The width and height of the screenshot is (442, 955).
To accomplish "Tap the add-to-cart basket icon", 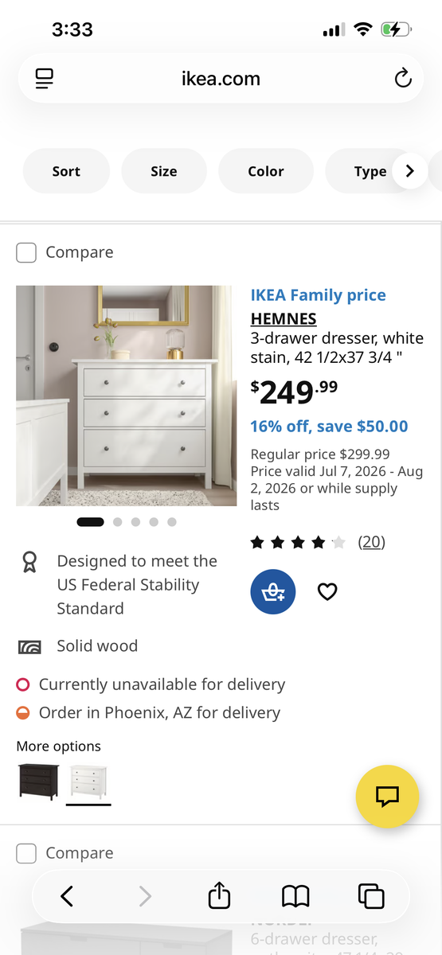I will click(x=273, y=591).
